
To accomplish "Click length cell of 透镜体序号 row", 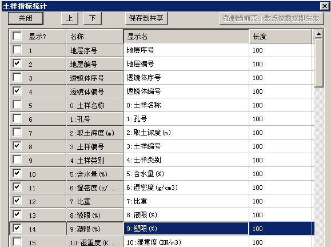I will [281, 78].
